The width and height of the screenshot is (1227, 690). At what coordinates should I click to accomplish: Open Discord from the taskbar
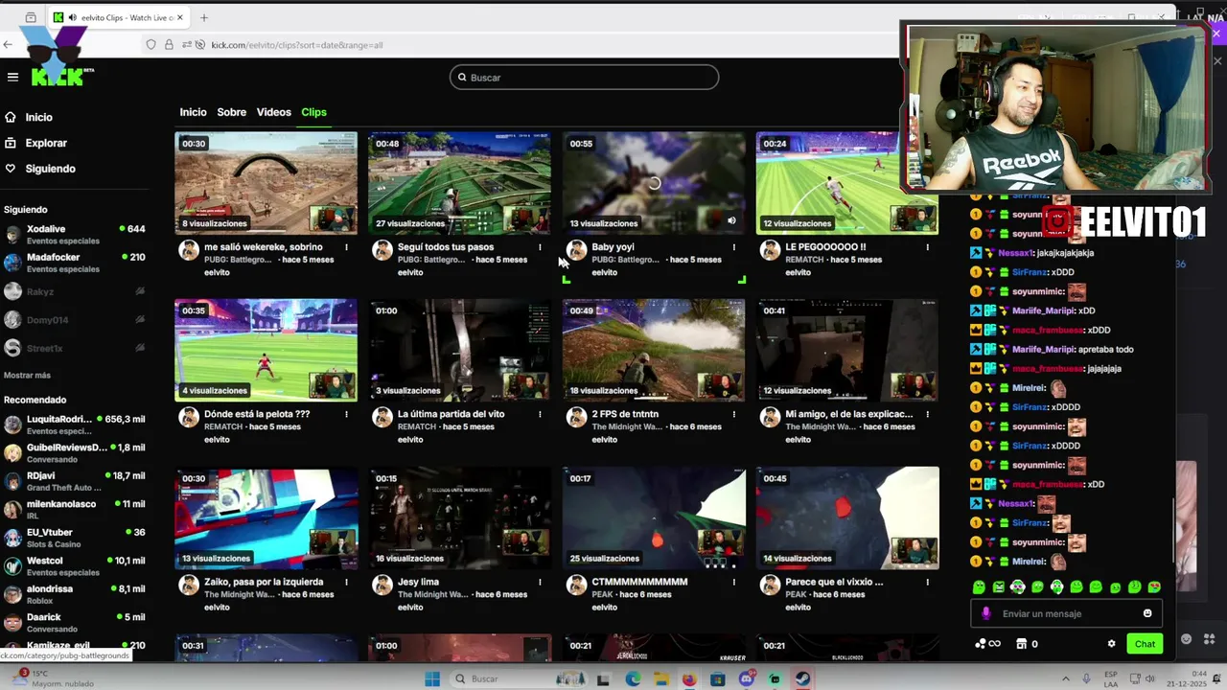pos(747,679)
